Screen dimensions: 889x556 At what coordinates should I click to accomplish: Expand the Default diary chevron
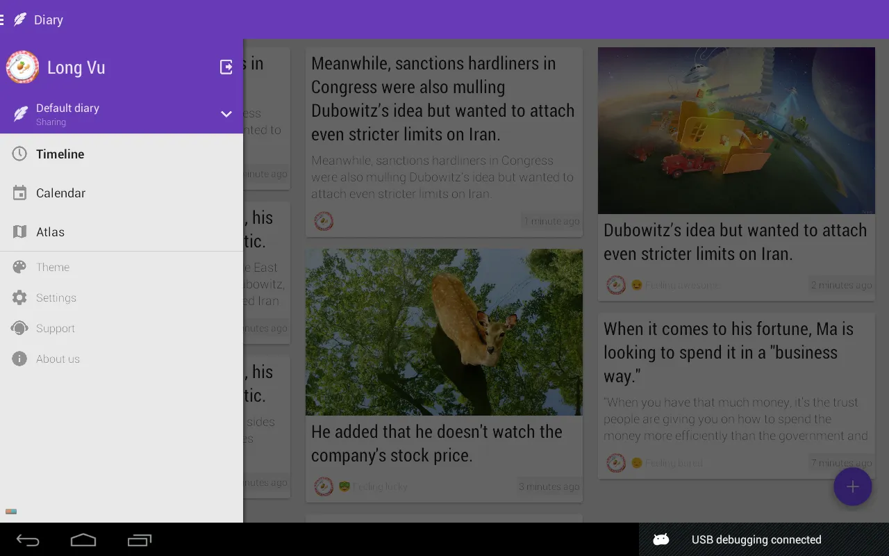click(x=226, y=114)
